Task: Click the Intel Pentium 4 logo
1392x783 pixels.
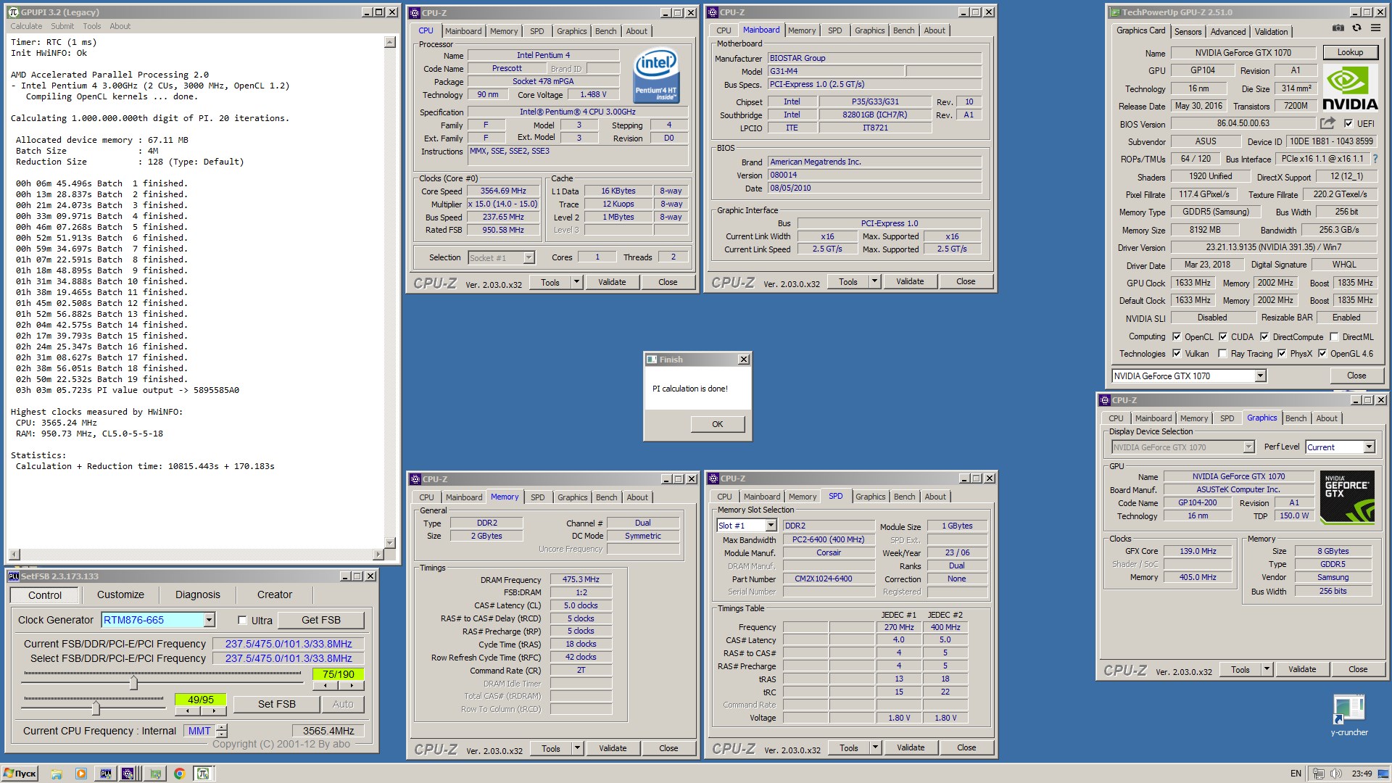Action: pyautogui.click(x=655, y=75)
